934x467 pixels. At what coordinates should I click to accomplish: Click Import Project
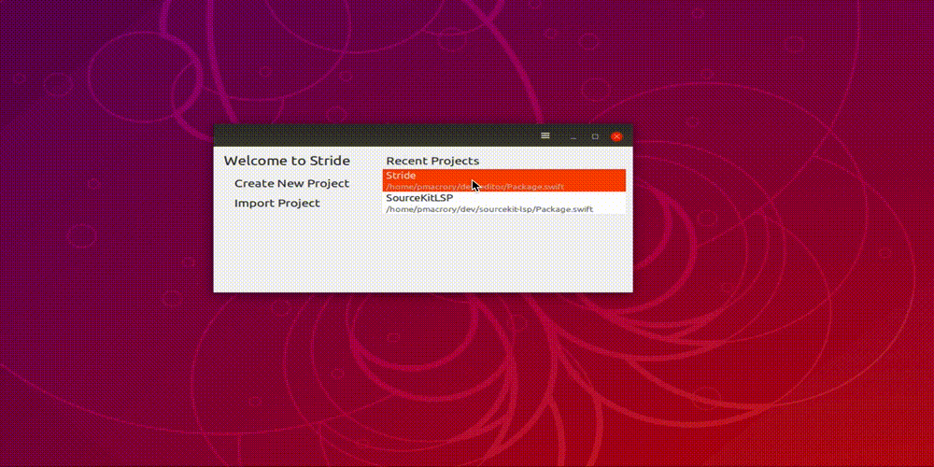pos(277,203)
